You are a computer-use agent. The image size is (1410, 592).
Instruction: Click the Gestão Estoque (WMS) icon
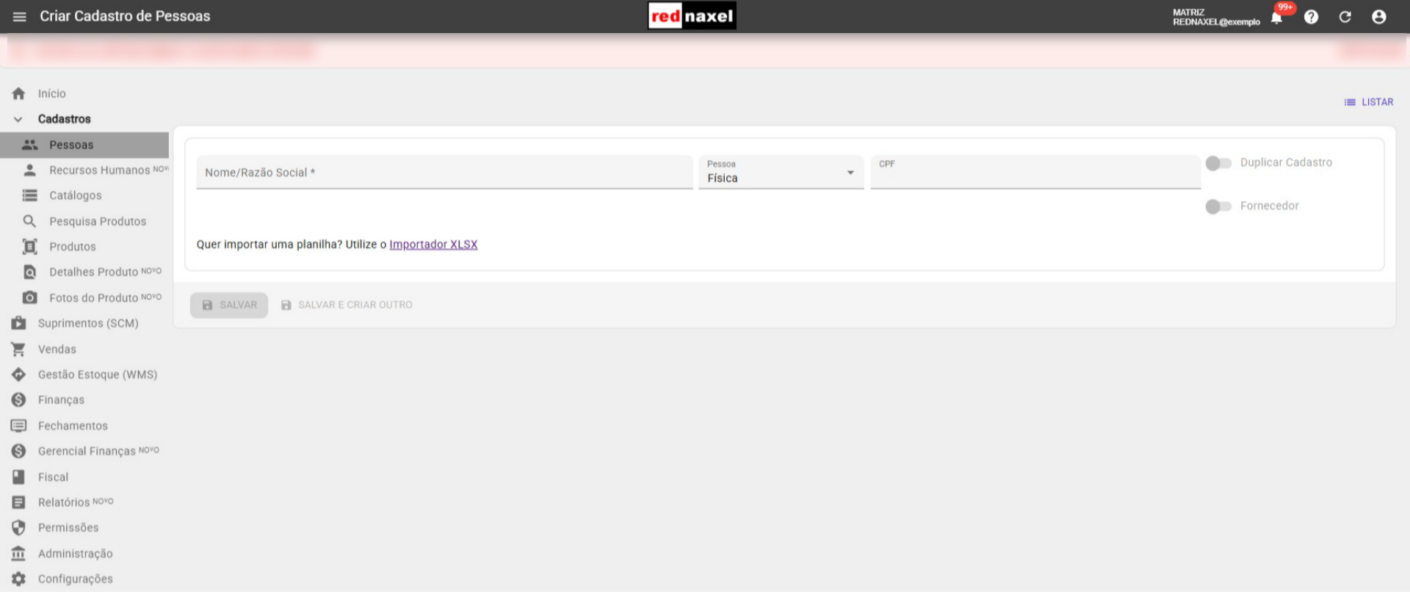pyautogui.click(x=18, y=375)
